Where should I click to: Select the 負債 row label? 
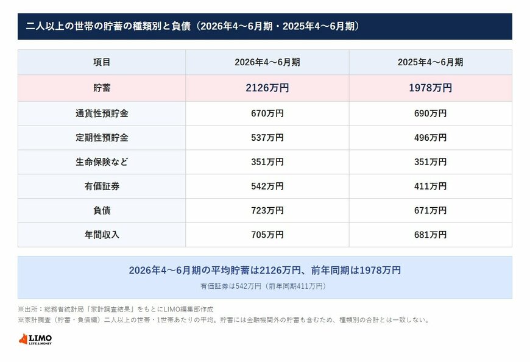[102, 211]
